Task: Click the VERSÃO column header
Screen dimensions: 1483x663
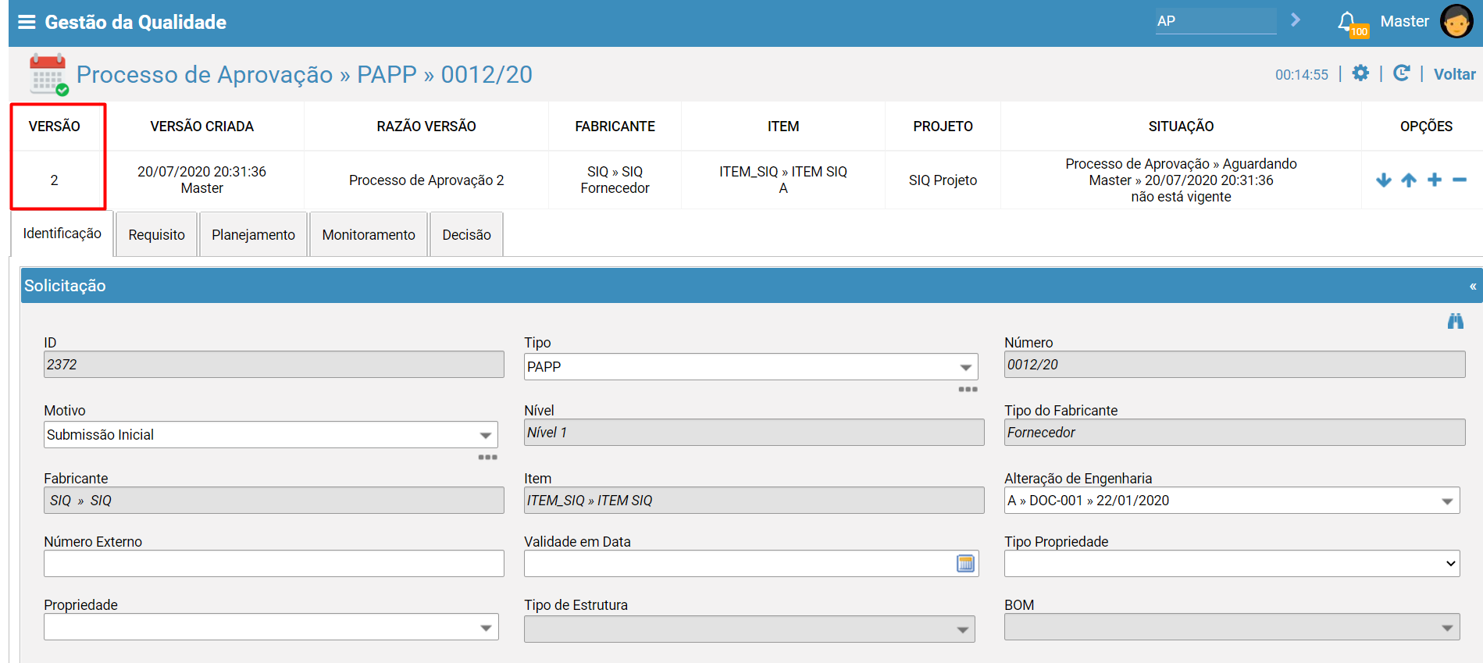Action: [x=55, y=127]
